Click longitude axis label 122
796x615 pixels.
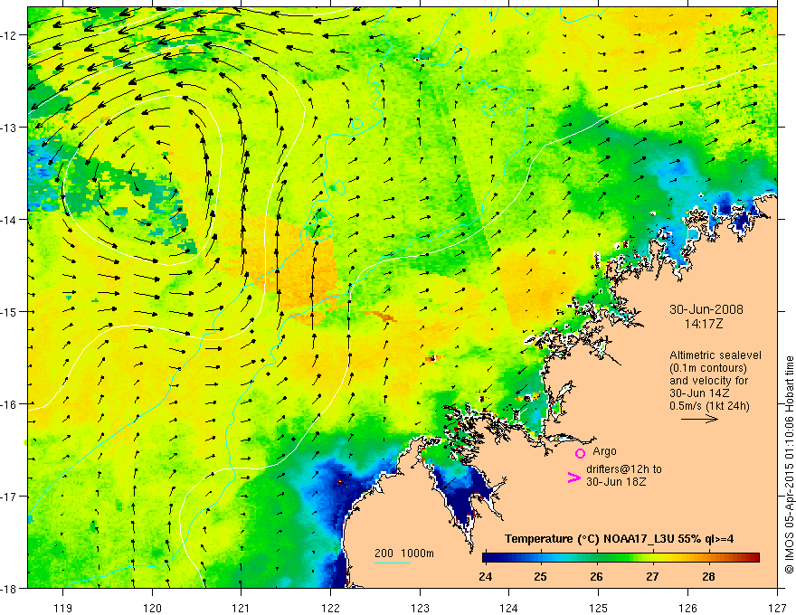tap(330, 608)
